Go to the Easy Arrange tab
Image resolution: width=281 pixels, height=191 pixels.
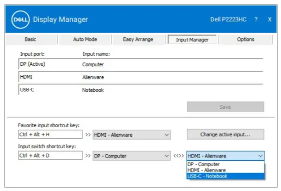click(138, 39)
